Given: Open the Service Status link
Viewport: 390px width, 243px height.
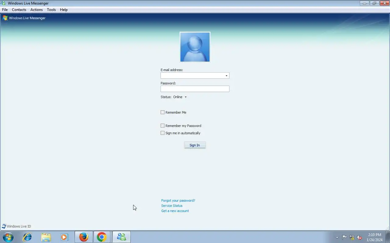Looking at the screenshot, I should coord(172,206).
